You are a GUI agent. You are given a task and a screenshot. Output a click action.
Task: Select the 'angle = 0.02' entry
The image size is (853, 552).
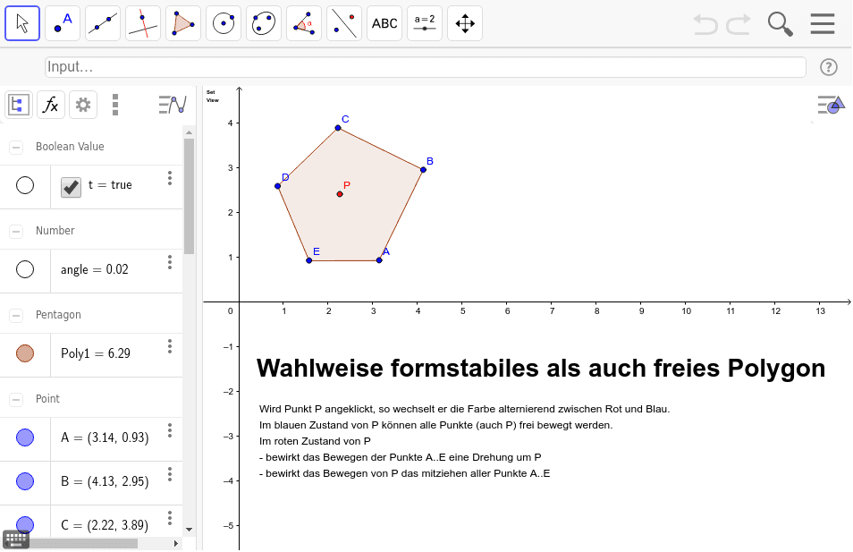click(95, 270)
